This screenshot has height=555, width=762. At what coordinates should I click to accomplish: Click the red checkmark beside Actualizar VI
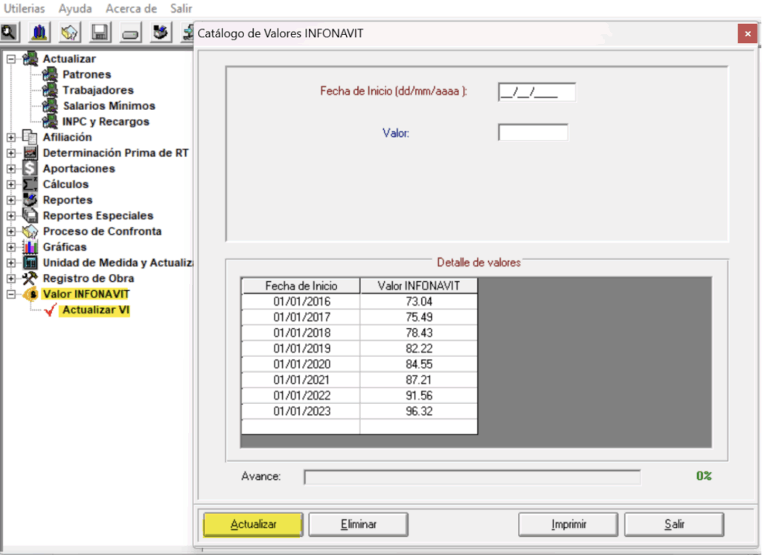[50, 309]
